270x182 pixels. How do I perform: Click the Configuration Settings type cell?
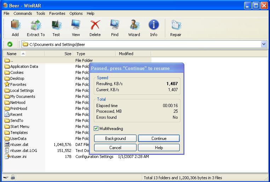94,157
